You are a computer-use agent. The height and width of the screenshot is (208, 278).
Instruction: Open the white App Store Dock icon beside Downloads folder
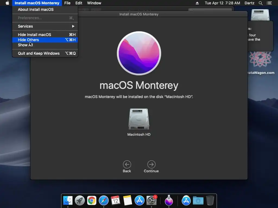[186, 201]
